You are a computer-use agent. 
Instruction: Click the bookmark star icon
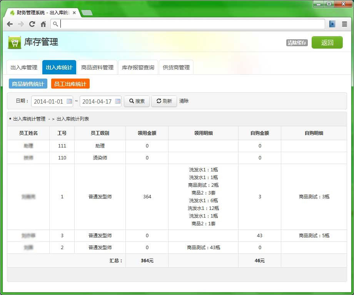pos(332,24)
